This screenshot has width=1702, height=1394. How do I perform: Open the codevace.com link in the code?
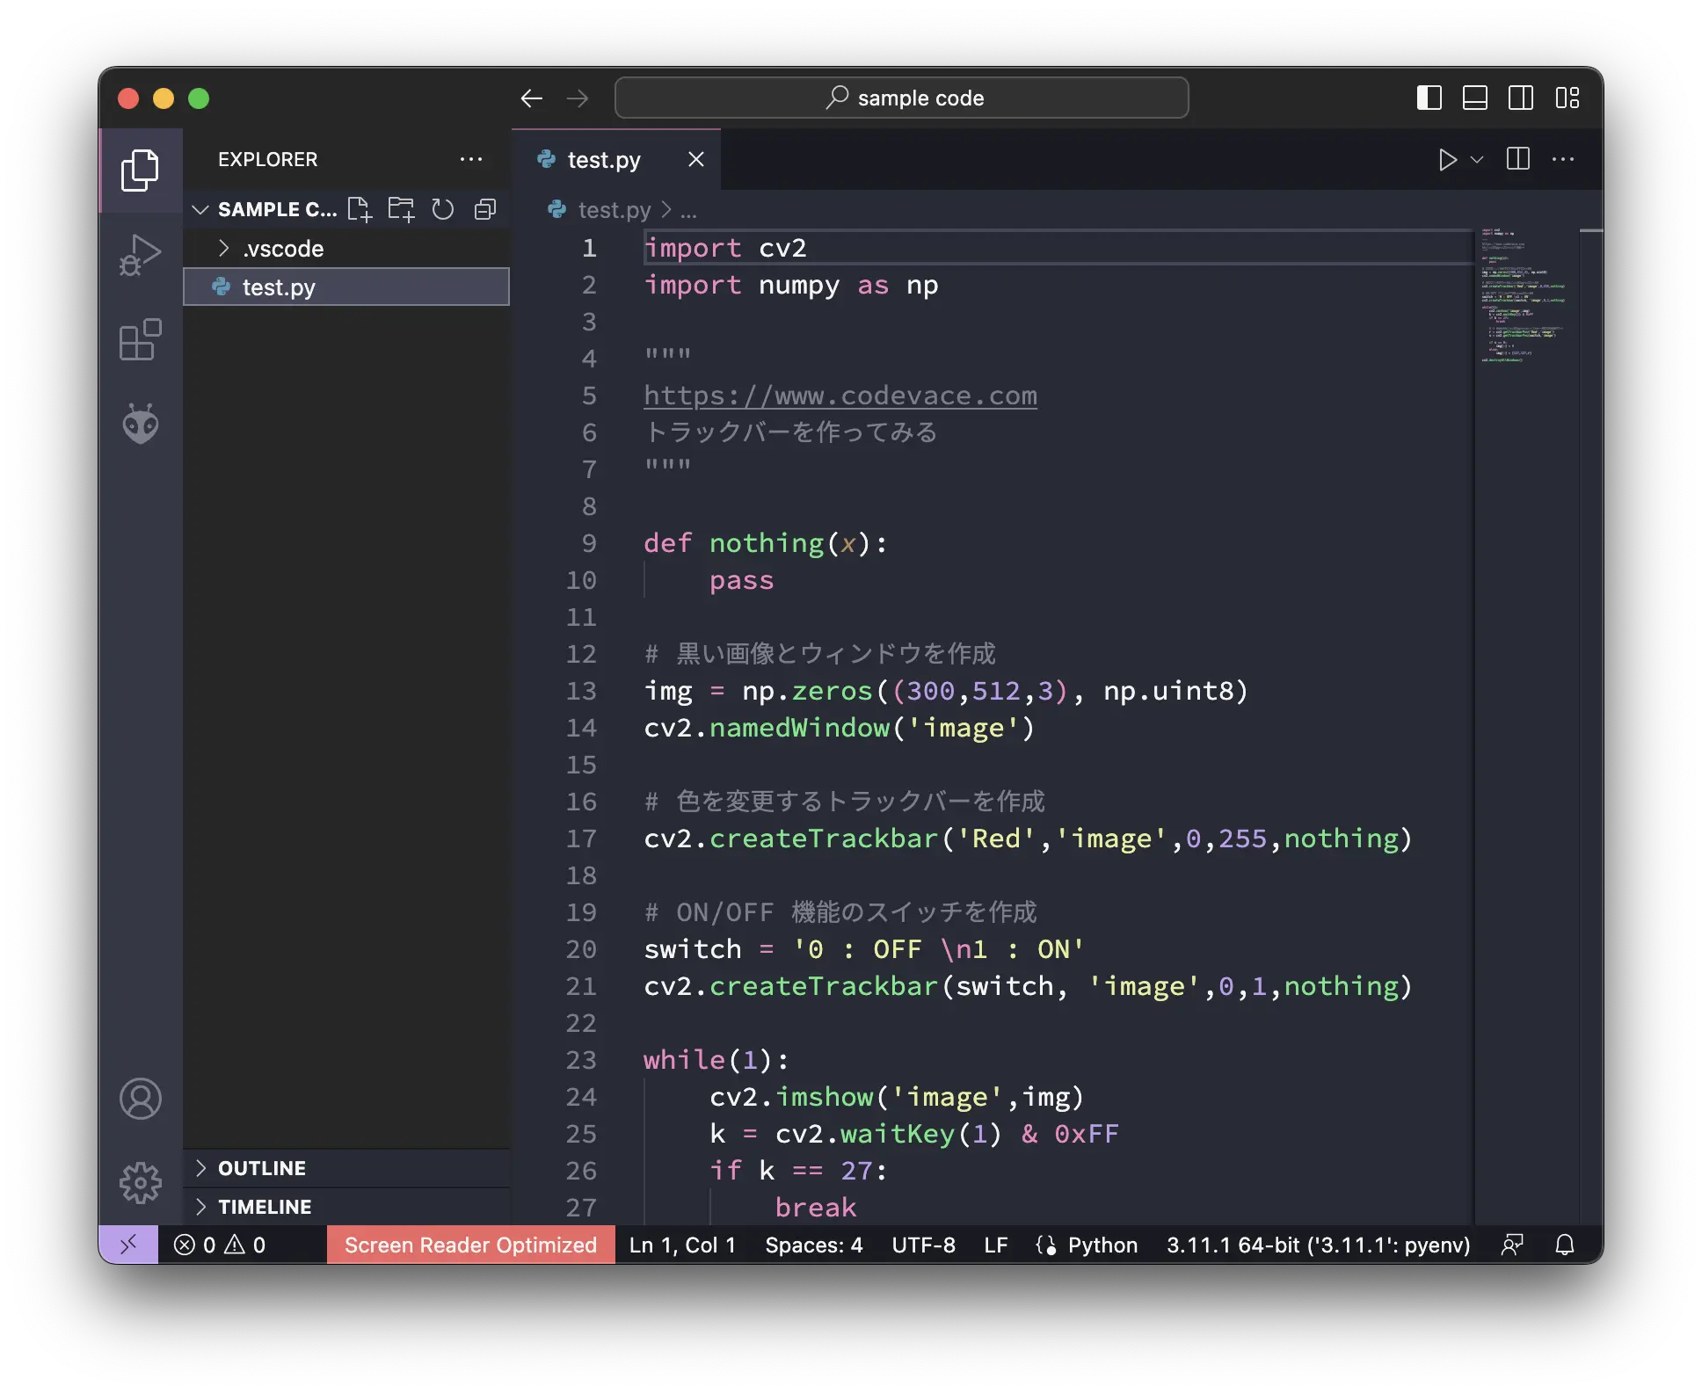pos(840,396)
